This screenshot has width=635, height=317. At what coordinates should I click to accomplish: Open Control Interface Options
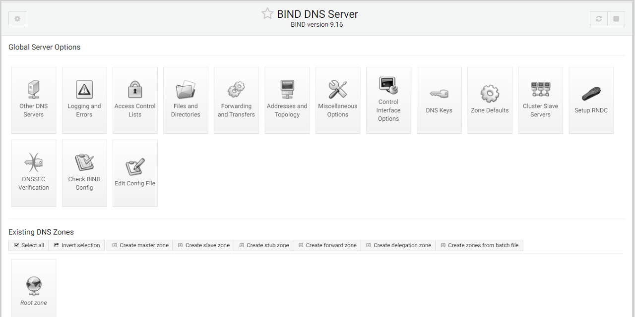[x=388, y=101]
